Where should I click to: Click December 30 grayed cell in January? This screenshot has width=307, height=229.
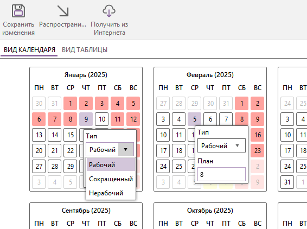(x=39, y=103)
